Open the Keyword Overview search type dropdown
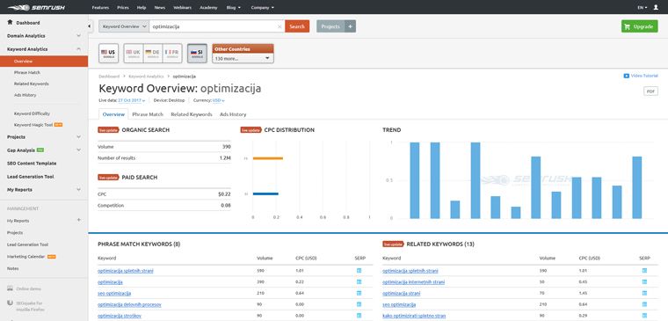The width and height of the screenshot is (668, 321). click(124, 26)
